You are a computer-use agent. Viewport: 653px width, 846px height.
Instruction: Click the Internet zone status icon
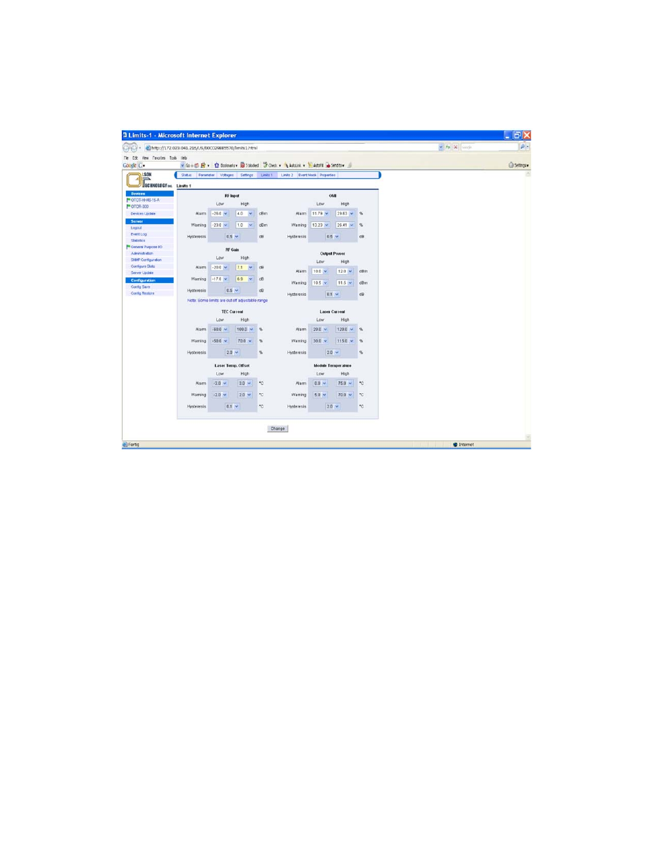(x=455, y=445)
